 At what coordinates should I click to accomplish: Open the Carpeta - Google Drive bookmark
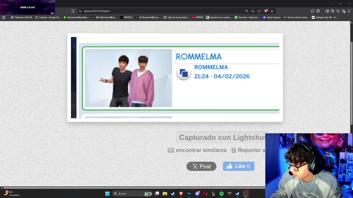48,17
